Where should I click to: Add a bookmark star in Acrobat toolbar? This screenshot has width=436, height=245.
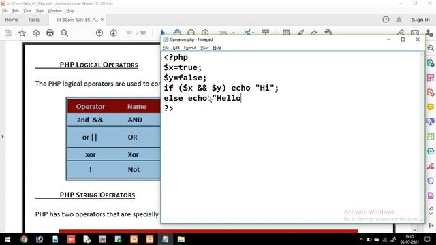pyautogui.click(x=22, y=33)
